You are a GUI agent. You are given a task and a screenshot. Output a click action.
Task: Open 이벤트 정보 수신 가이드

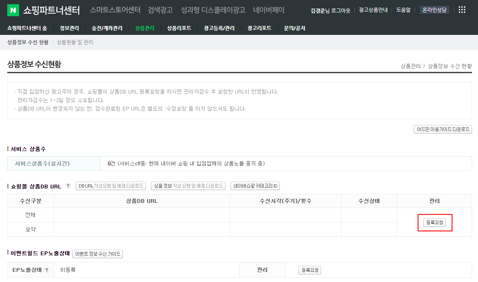[x=97, y=254]
